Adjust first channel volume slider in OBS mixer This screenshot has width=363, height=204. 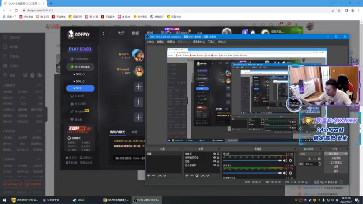(252, 160)
